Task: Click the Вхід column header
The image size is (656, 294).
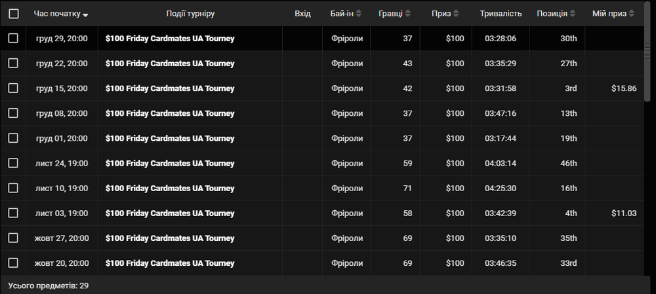Action: pos(302,14)
